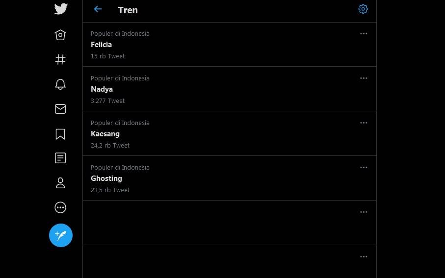This screenshot has width=445, height=278.
Task: Select the Ghosting trend entry
Action: tap(106, 178)
